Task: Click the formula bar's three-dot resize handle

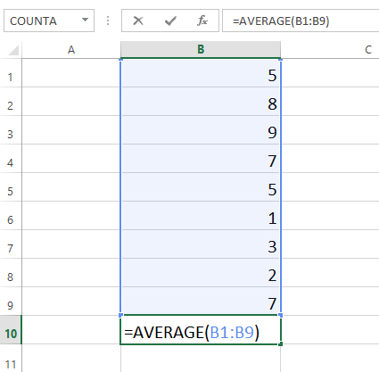Action: pyautogui.click(x=108, y=21)
